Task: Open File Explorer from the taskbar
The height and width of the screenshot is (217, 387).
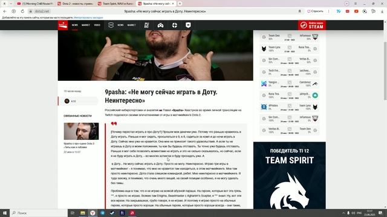Action: pyautogui.click(x=83, y=213)
